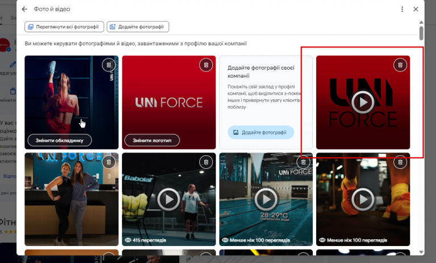Click the scrollbar up arrow
The image size is (436, 263).
coord(421,22)
